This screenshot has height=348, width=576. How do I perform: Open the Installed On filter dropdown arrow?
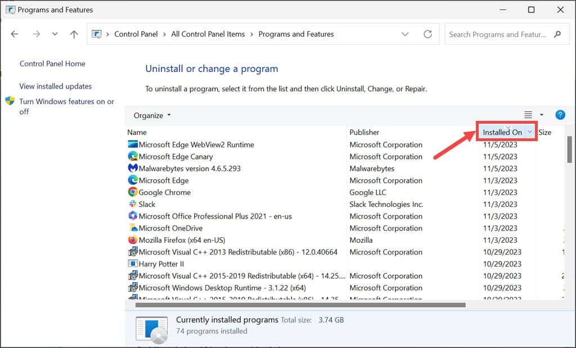point(530,132)
